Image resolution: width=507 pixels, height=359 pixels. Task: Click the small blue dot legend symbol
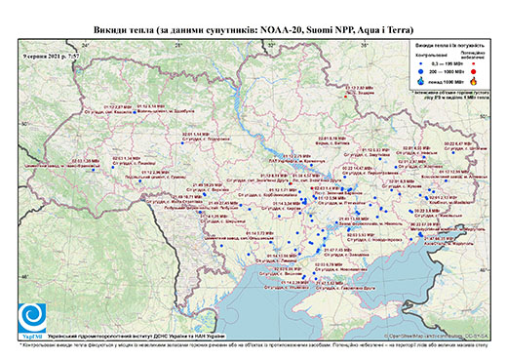(x=421, y=63)
